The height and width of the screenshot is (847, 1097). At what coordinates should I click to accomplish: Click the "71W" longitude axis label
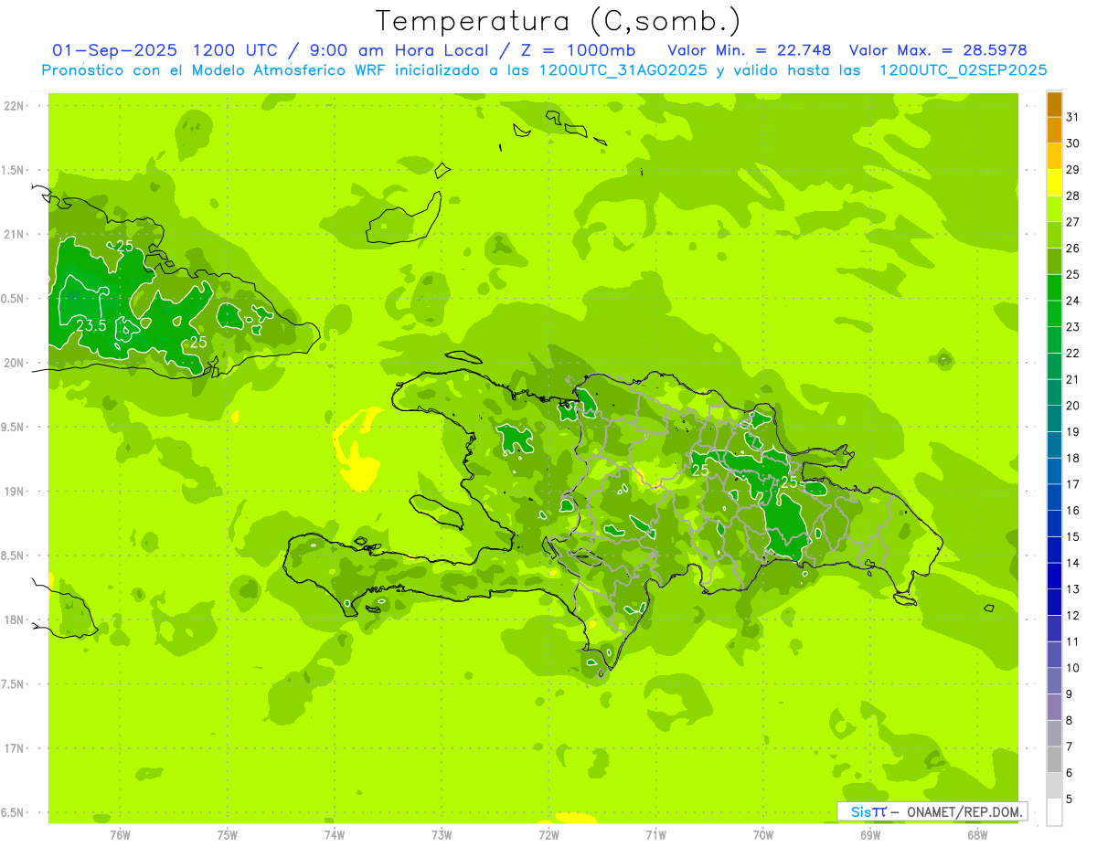pos(655,834)
